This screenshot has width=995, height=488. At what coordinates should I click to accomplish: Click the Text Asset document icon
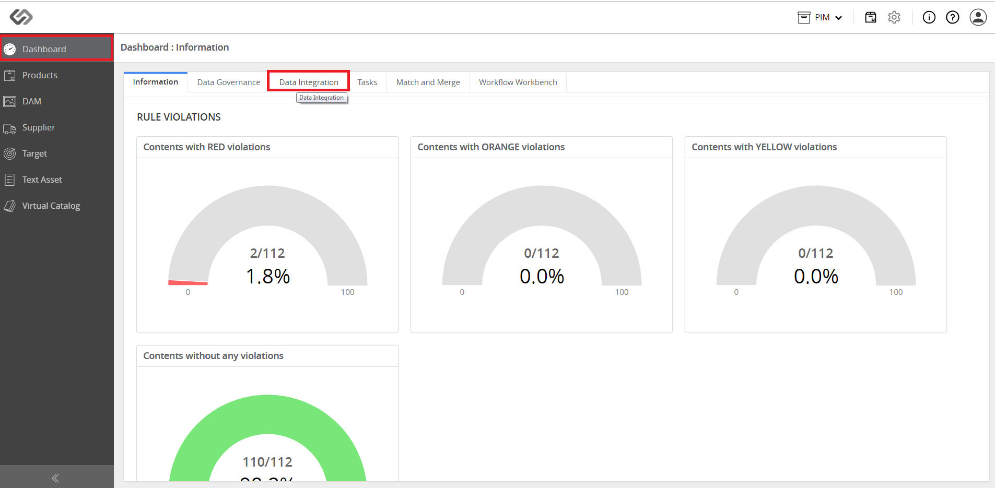click(x=10, y=180)
